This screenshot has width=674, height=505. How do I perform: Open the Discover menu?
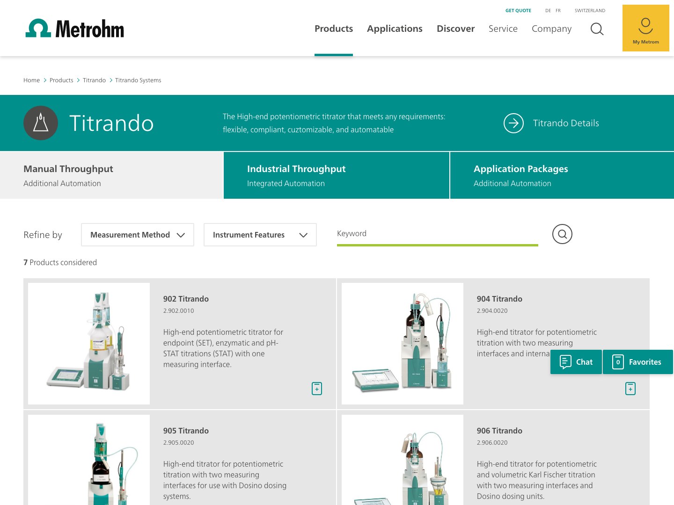(x=455, y=29)
